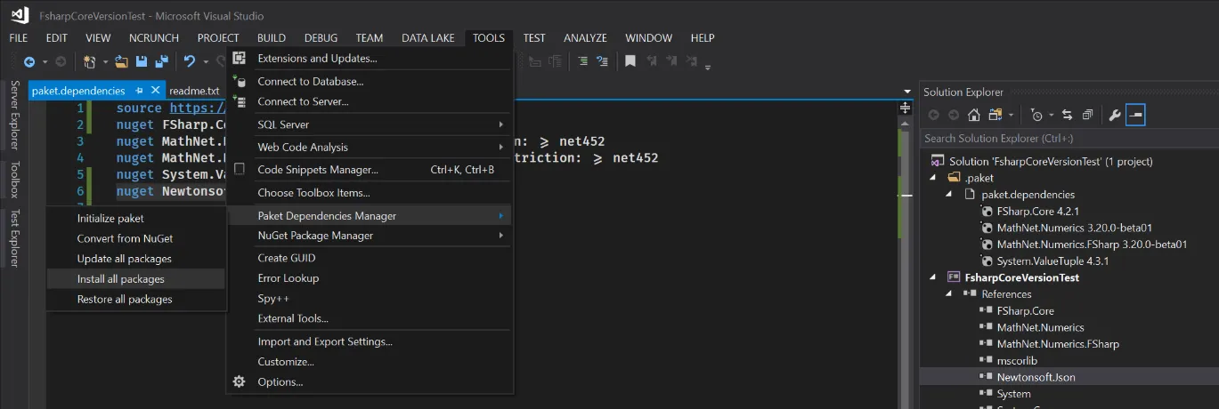Open the ANALYZE menu
Screen dimensions: 1219x409
click(585, 38)
